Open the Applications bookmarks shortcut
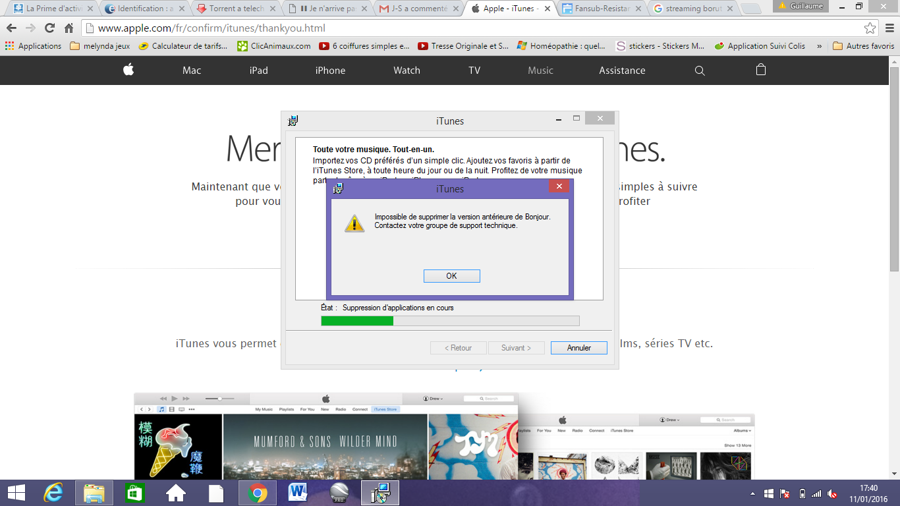Image resolution: width=900 pixels, height=506 pixels. 33,46
